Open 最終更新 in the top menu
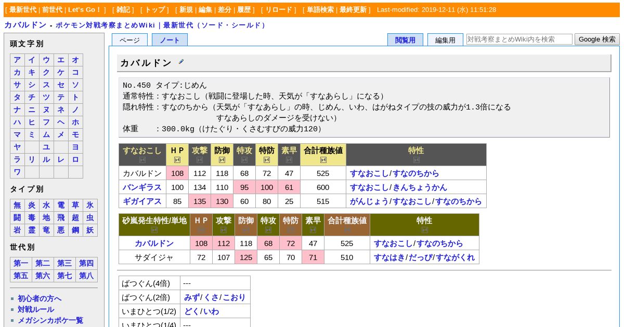This screenshot has width=624, height=327. (353, 10)
